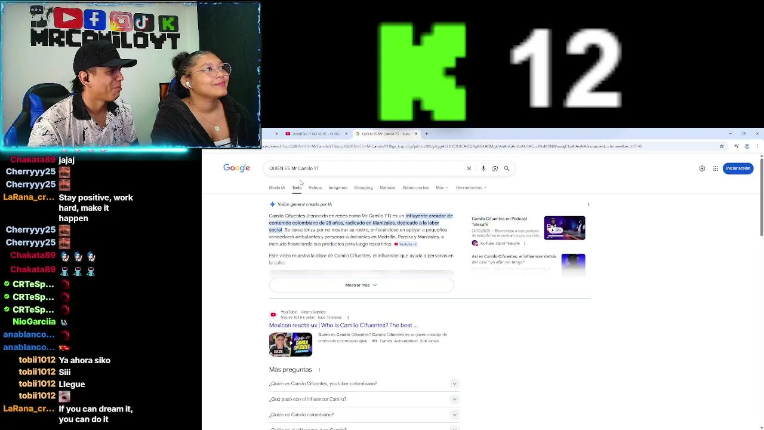Click the Google logo
This screenshot has width=764, height=430.
tap(236, 168)
